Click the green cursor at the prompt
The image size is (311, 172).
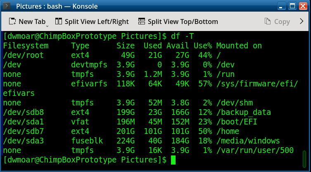pos(173,160)
